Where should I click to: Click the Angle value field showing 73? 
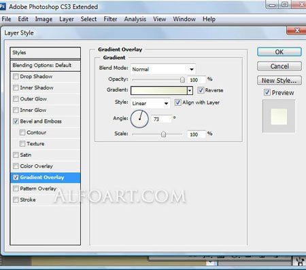tap(161, 119)
